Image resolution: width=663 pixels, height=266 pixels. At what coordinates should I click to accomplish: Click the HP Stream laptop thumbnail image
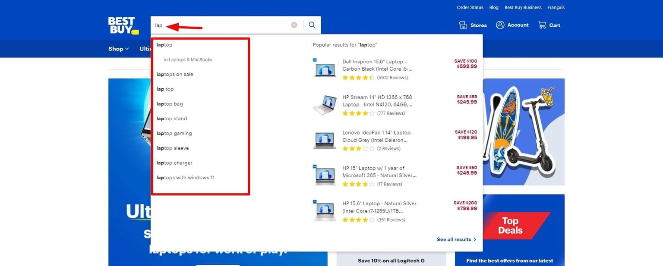[x=325, y=104]
